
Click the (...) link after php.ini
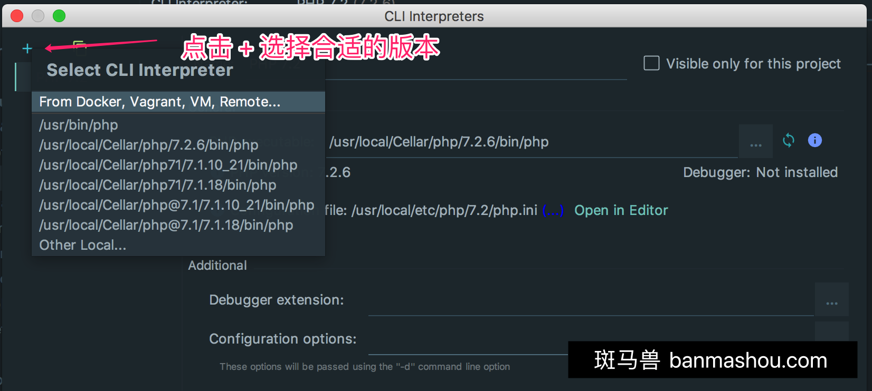point(553,210)
